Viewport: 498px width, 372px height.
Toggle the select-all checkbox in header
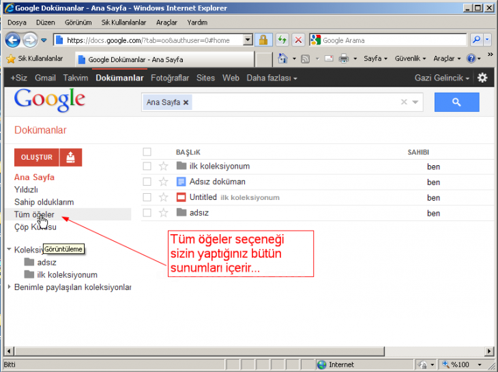click(147, 152)
